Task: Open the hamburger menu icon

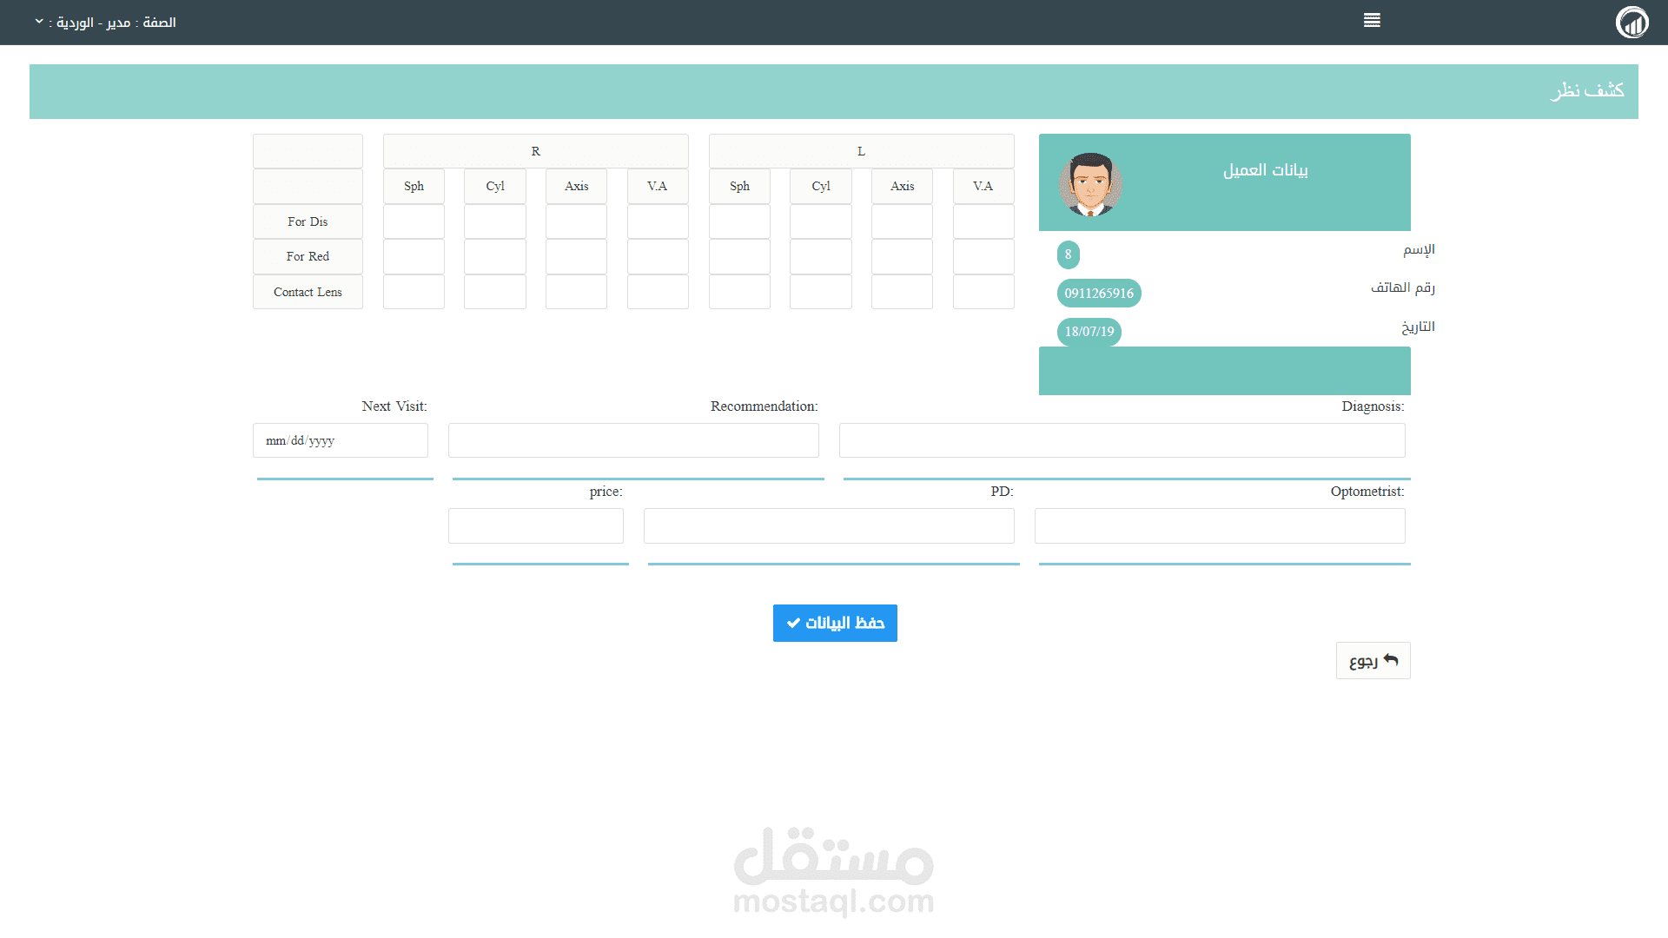Action: coord(1372,20)
